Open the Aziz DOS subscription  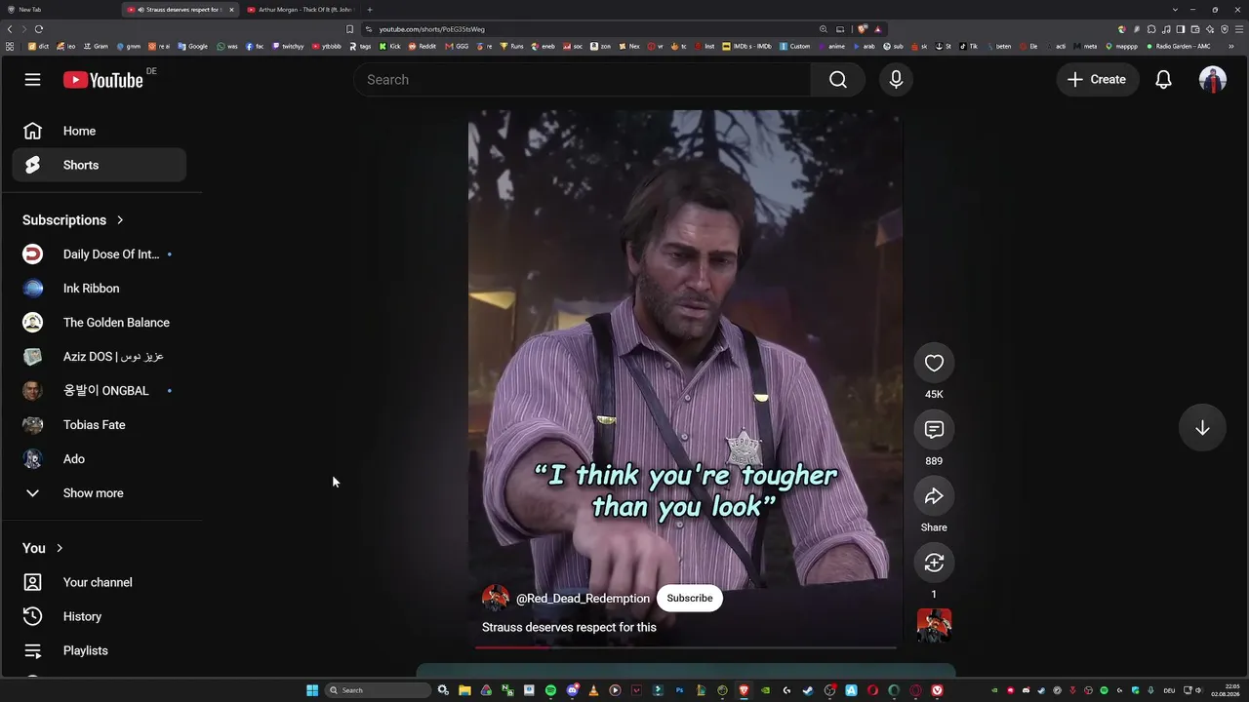99,357
